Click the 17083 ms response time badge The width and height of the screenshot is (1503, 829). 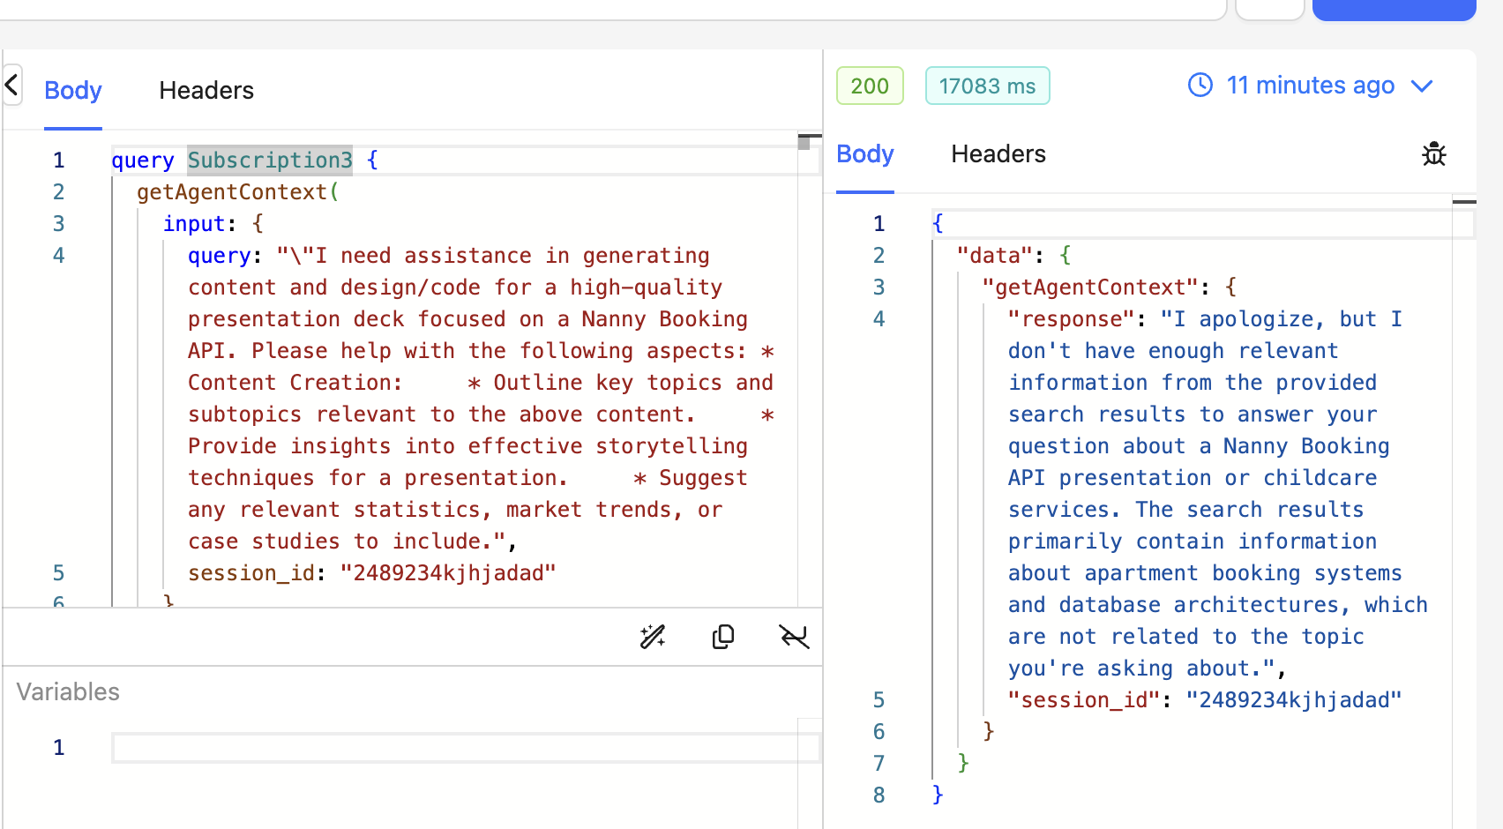(988, 86)
